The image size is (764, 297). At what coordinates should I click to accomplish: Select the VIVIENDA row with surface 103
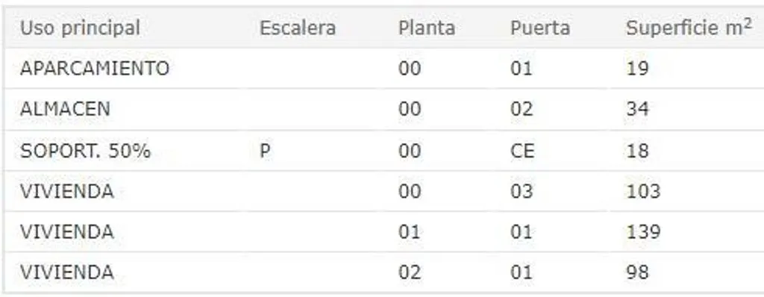[x=384, y=191]
